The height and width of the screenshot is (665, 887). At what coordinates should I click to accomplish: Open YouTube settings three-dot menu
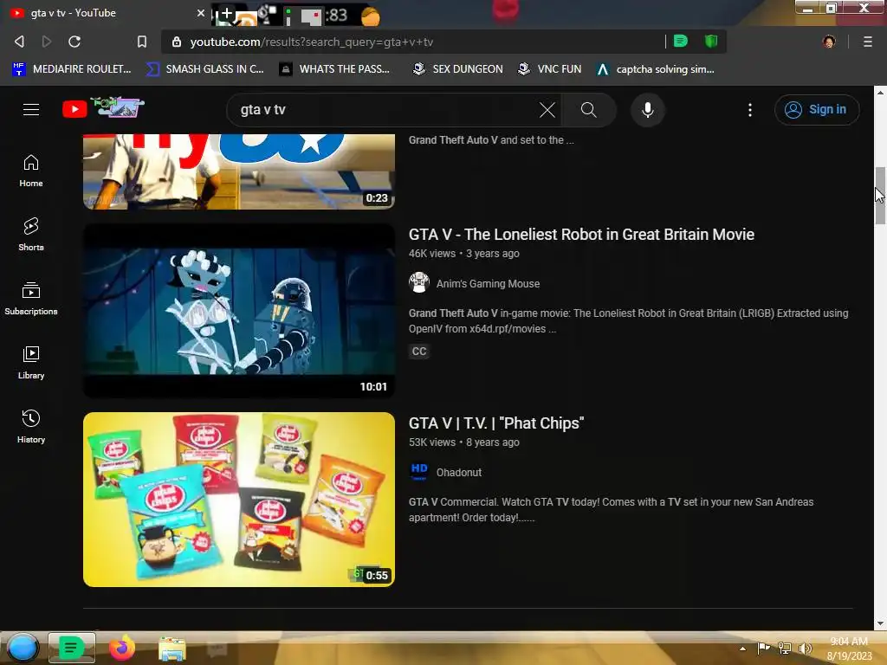[x=750, y=110]
